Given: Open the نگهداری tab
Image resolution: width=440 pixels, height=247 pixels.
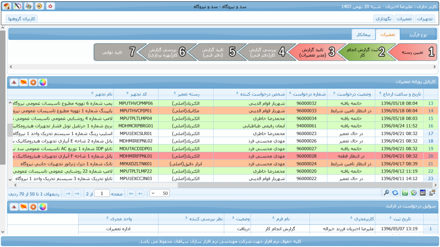Looking at the screenshot, I should (383, 19).
